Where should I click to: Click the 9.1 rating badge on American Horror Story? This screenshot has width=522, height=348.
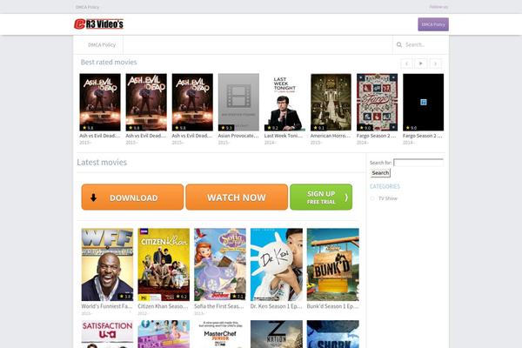coord(318,128)
